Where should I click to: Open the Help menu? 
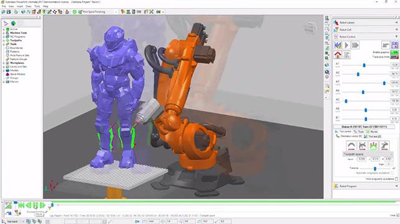[x=45, y=6]
